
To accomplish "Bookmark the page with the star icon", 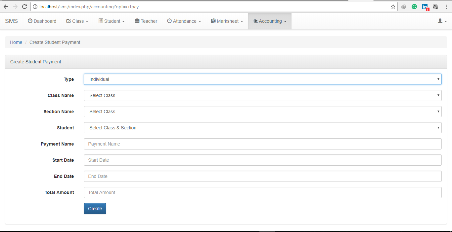I will [393, 6].
